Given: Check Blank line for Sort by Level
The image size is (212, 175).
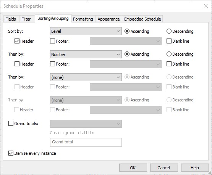Looking at the screenshot, I should tap(169, 41).
